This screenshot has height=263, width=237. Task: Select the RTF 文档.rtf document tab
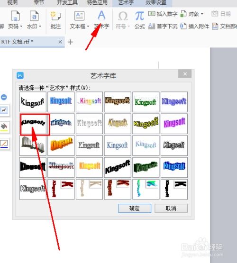coord(32,42)
